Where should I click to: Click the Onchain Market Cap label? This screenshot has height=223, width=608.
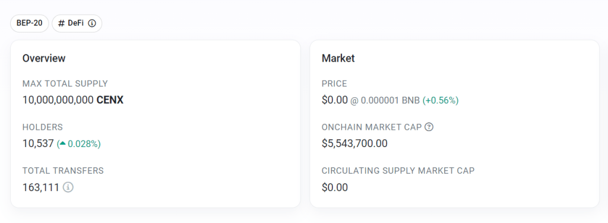pyautogui.click(x=372, y=127)
